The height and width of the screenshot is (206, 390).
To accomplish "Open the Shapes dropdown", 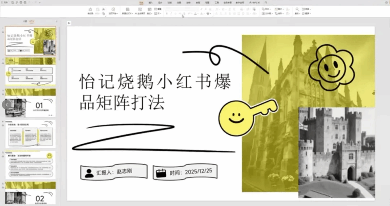I will point(266,9).
